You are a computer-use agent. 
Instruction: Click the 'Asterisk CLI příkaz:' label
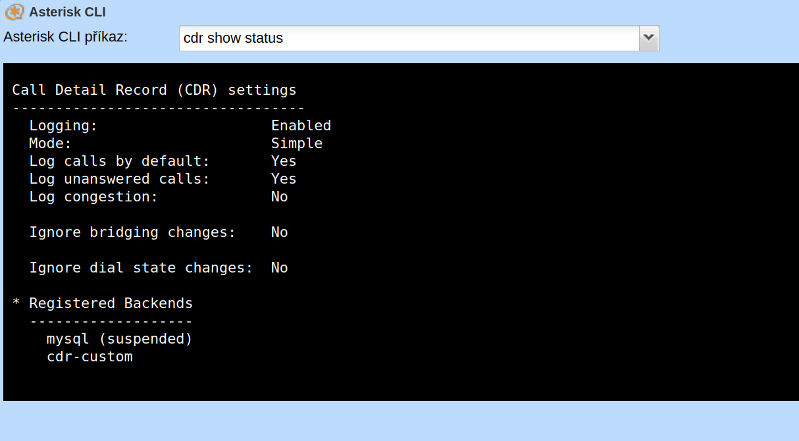click(x=66, y=37)
